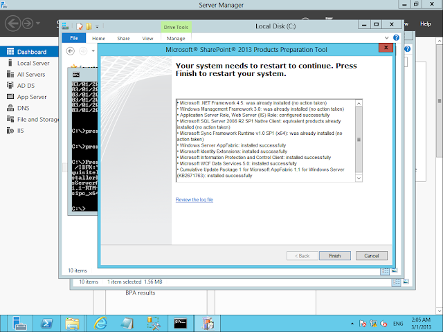Click the command prompt window icon

76,75
